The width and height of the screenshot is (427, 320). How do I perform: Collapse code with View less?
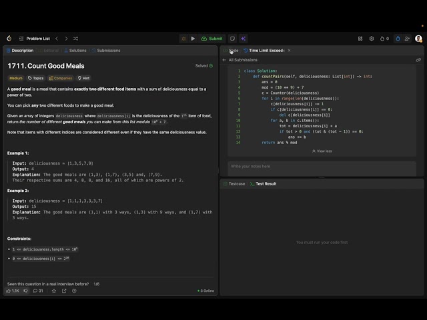point(322,151)
